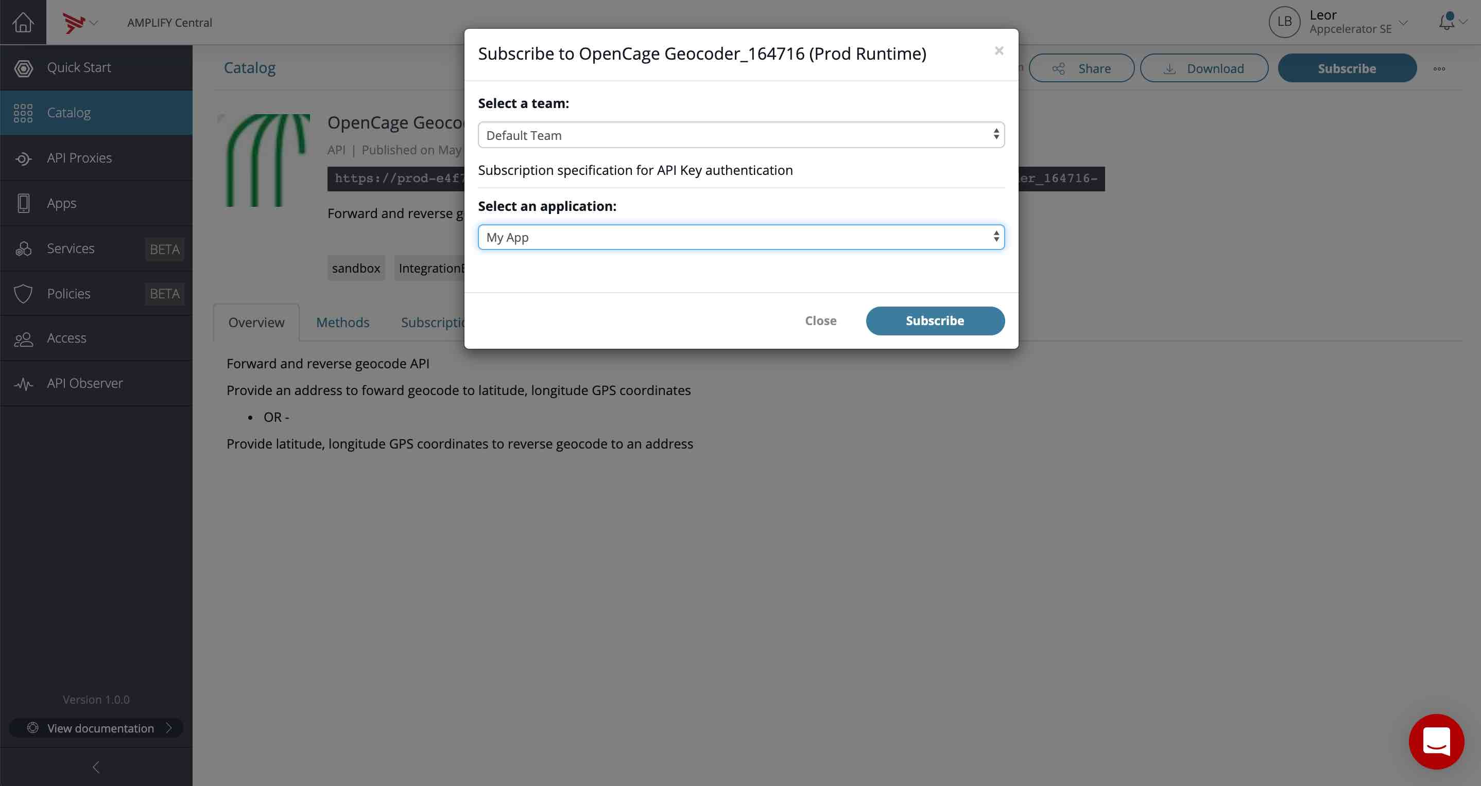Click Subscribe in the dialog footer
Screen dimensions: 1481x786
pyautogui.click(x=935, y=320)
